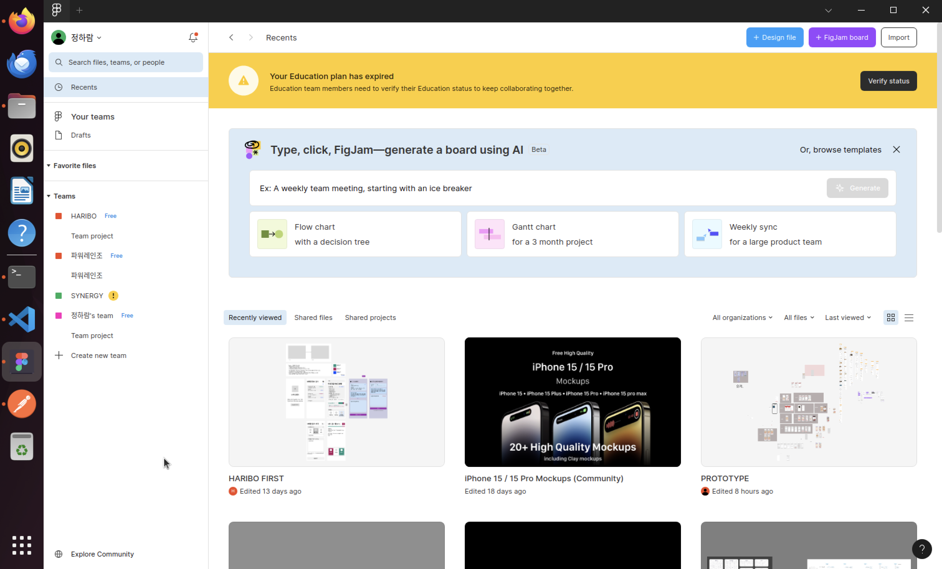Open the HARIBO FIRST file thumbnail

[x=336, y=402]
